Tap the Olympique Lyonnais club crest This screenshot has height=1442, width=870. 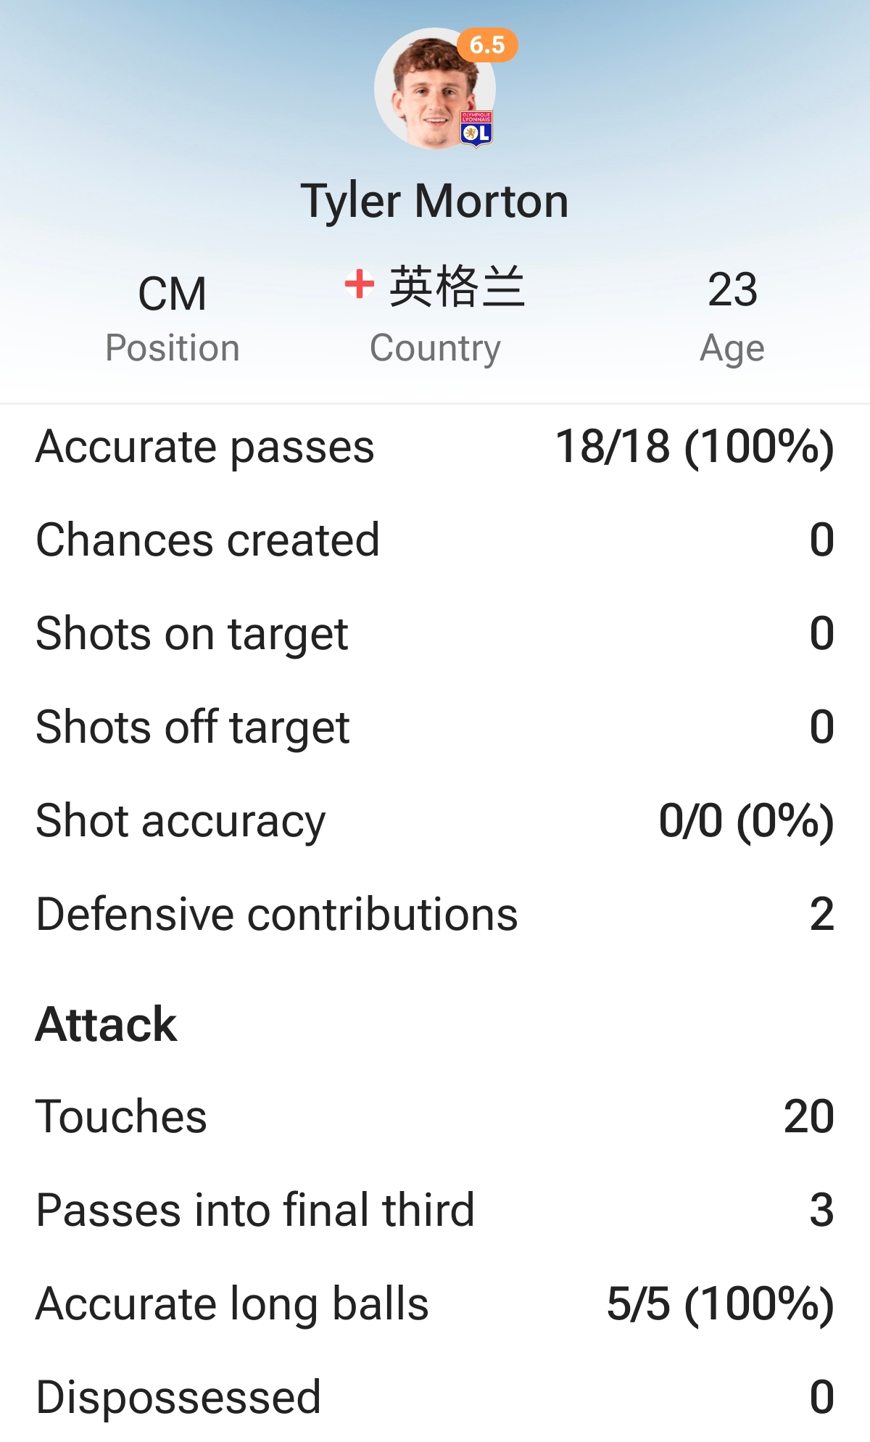tap(476, 129)
